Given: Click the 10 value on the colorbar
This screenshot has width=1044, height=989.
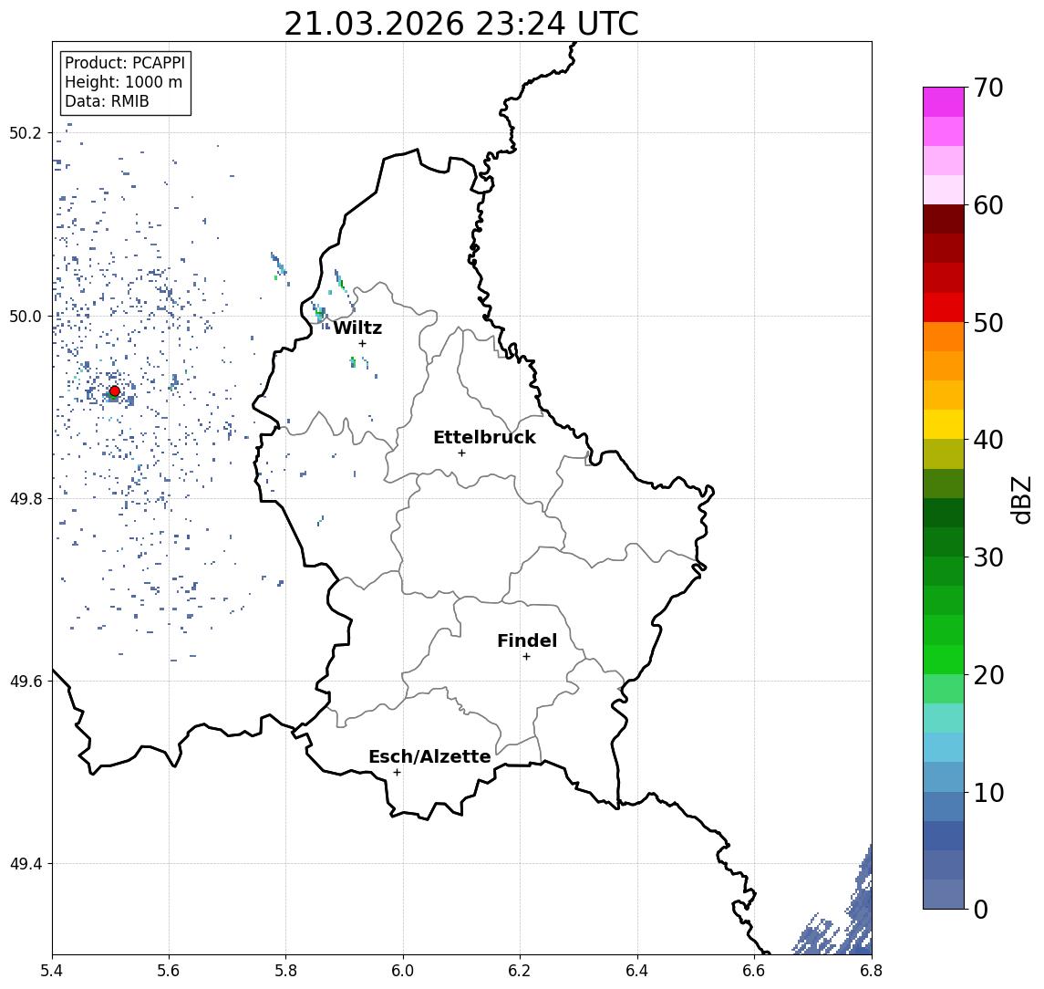Looking at the screenshot, I should coord(988,793).
